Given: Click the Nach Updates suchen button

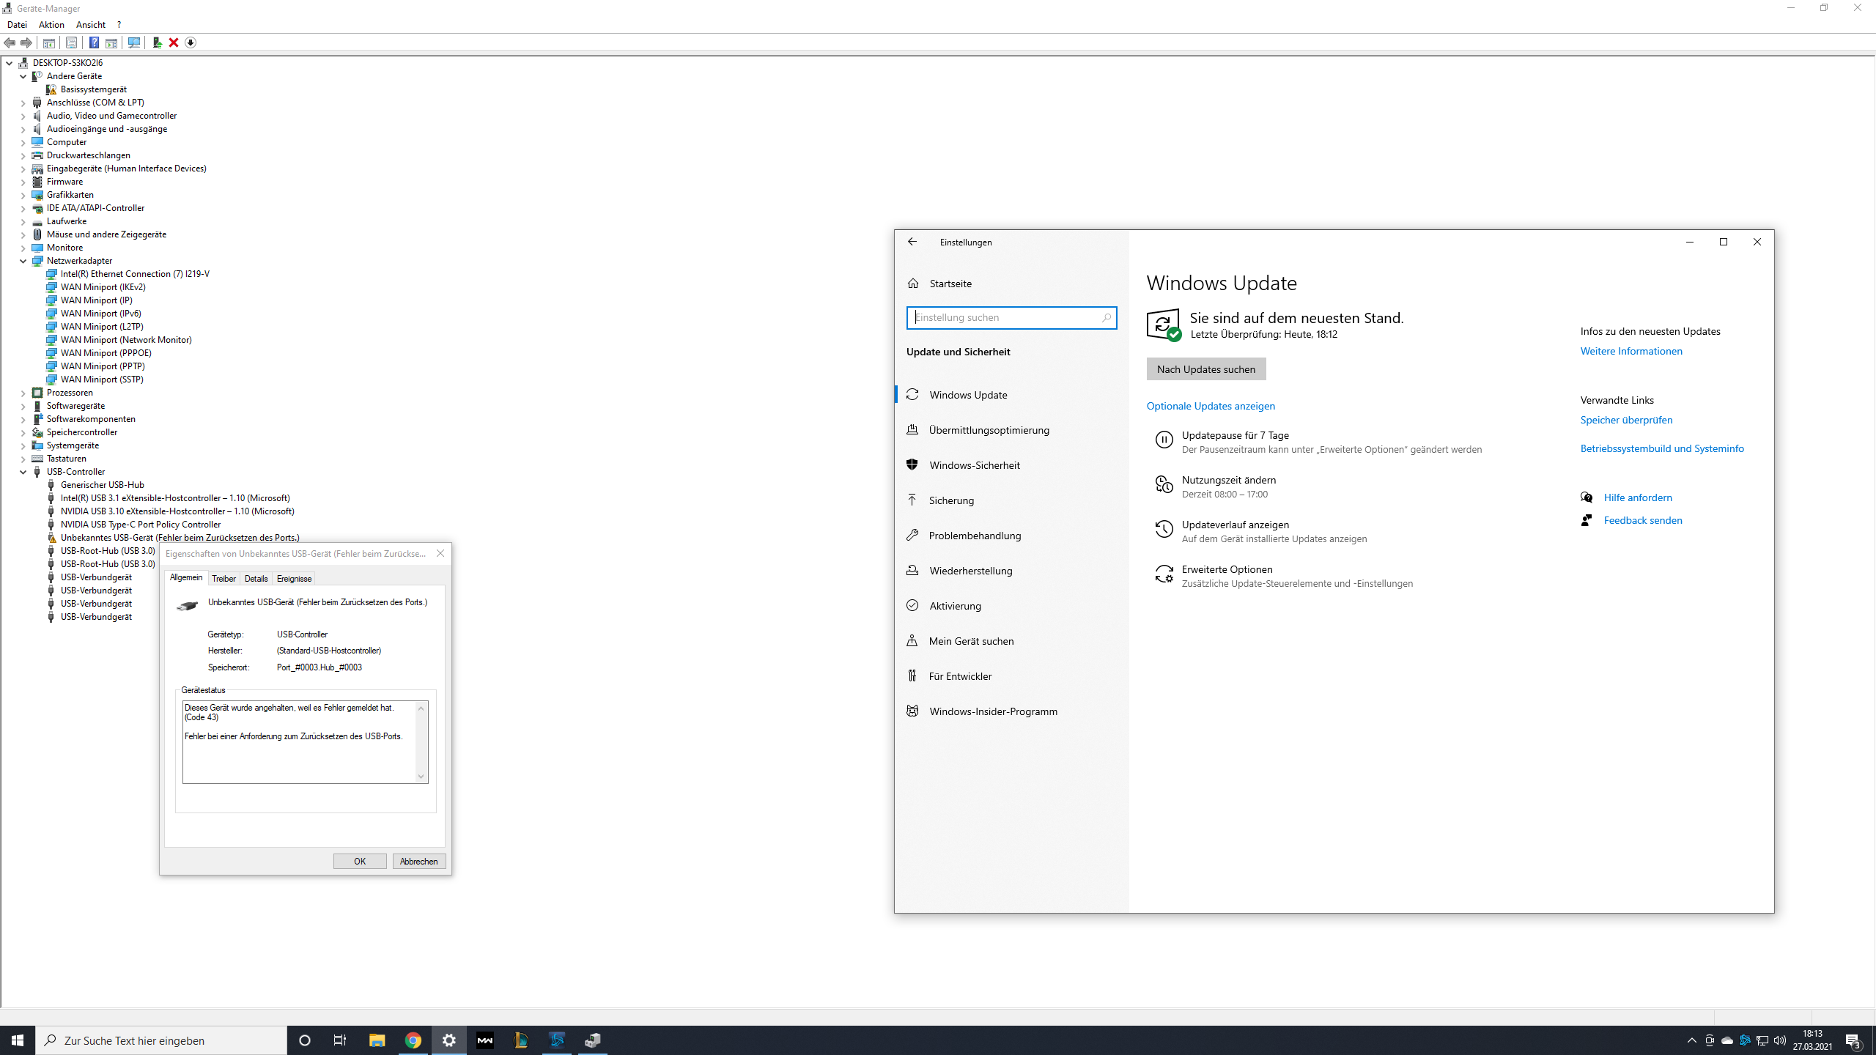Looking at the screenshot, I should (x=1205, y=369).
